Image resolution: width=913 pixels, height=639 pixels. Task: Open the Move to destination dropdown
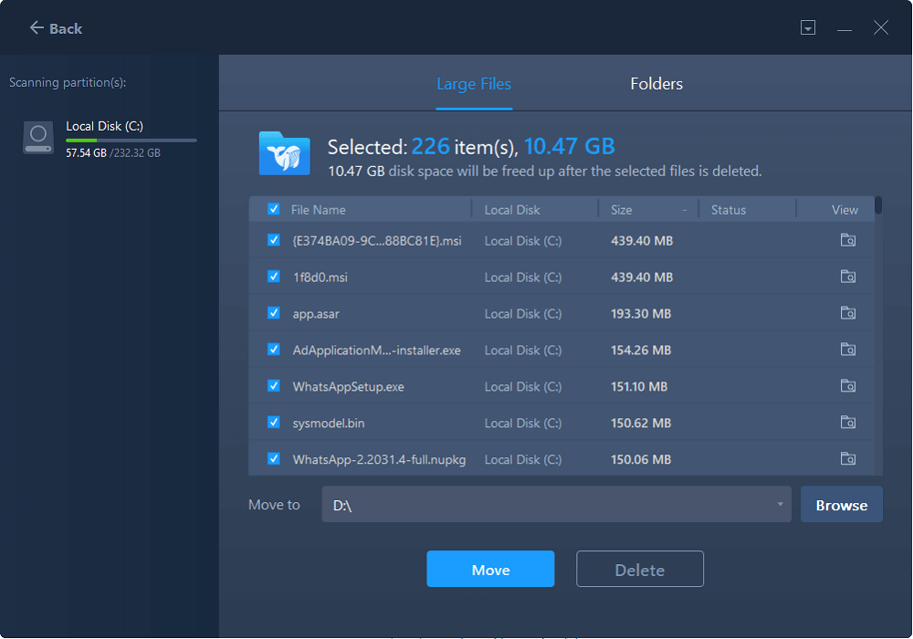click(x=780, y=504)
